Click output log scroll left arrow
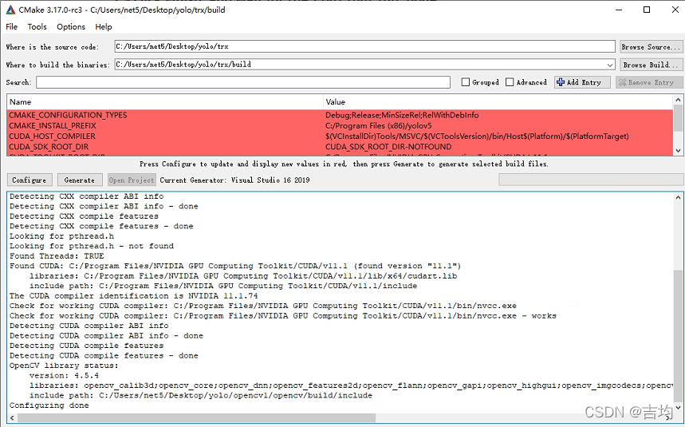This screenshot has width=685, height=427. [12, 418]
